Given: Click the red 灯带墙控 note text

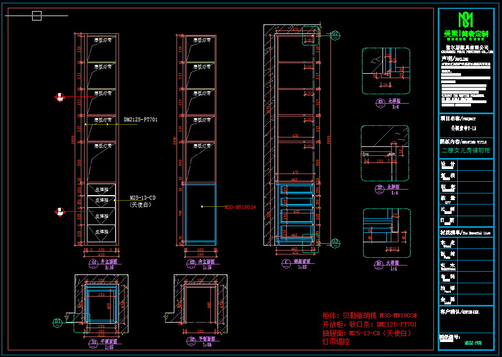Looking at the screenshot, I should pos(336,342).
